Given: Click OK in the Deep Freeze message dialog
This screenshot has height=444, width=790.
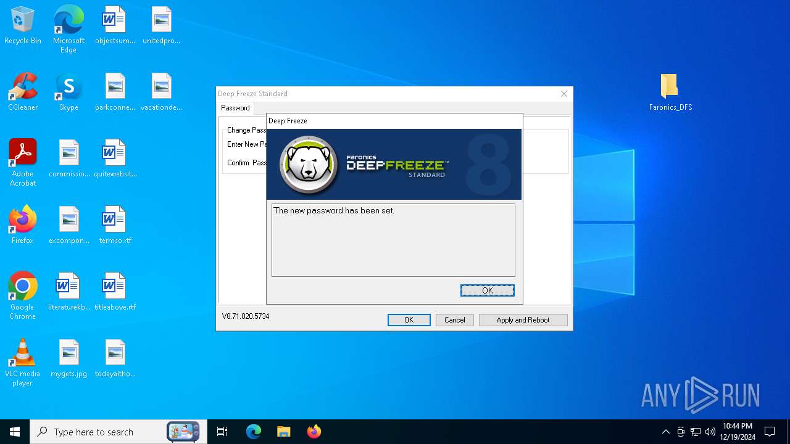Looking at the screenshot, I should click(x=487, y=290).
